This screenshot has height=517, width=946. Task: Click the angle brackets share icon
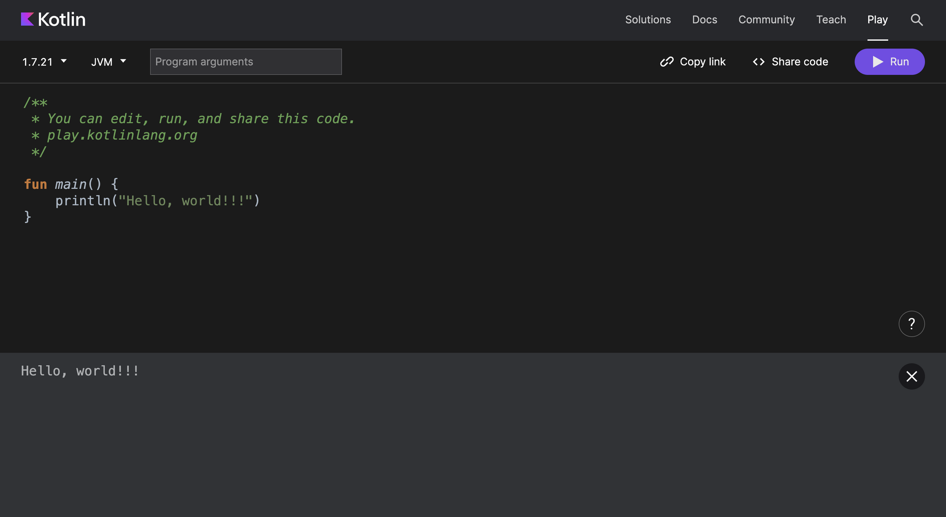(758, 62)
